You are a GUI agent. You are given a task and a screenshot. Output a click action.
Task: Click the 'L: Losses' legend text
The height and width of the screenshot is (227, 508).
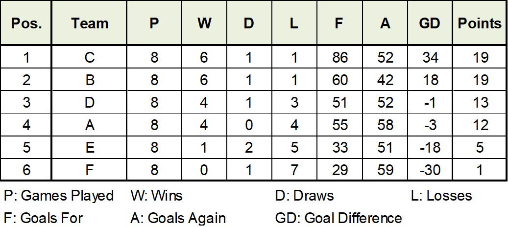[441, 196]
